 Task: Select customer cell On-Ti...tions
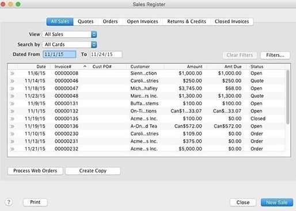point(143,111)
